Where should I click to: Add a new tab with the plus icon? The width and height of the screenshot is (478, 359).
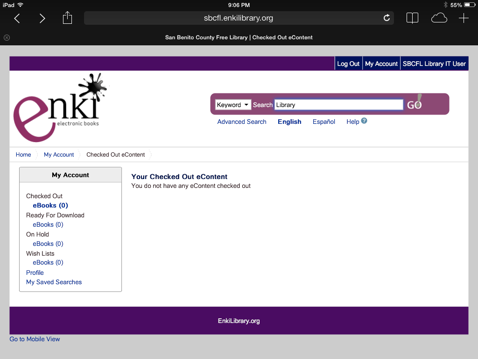click(464, 18)
